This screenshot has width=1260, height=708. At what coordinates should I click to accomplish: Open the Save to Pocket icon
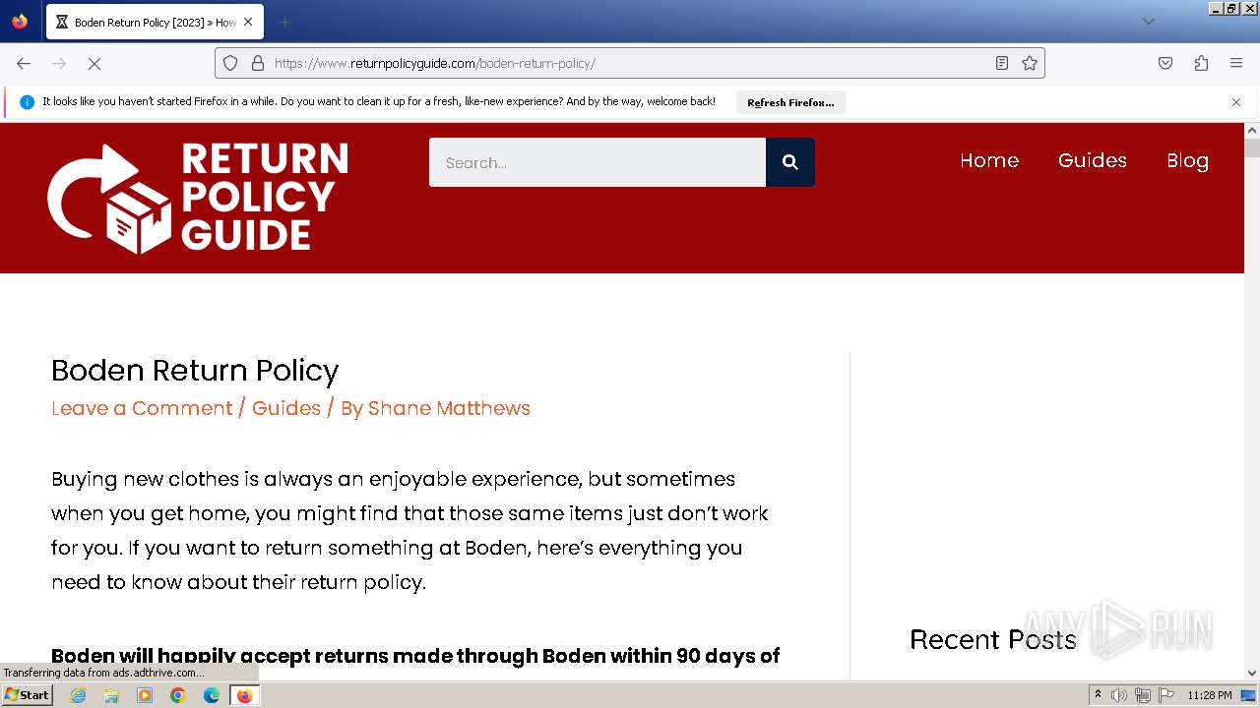pos(1165,63)
